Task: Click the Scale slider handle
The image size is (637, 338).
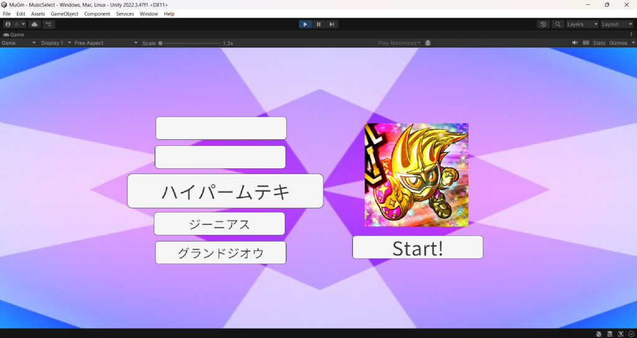Action: tap(160, 43)
